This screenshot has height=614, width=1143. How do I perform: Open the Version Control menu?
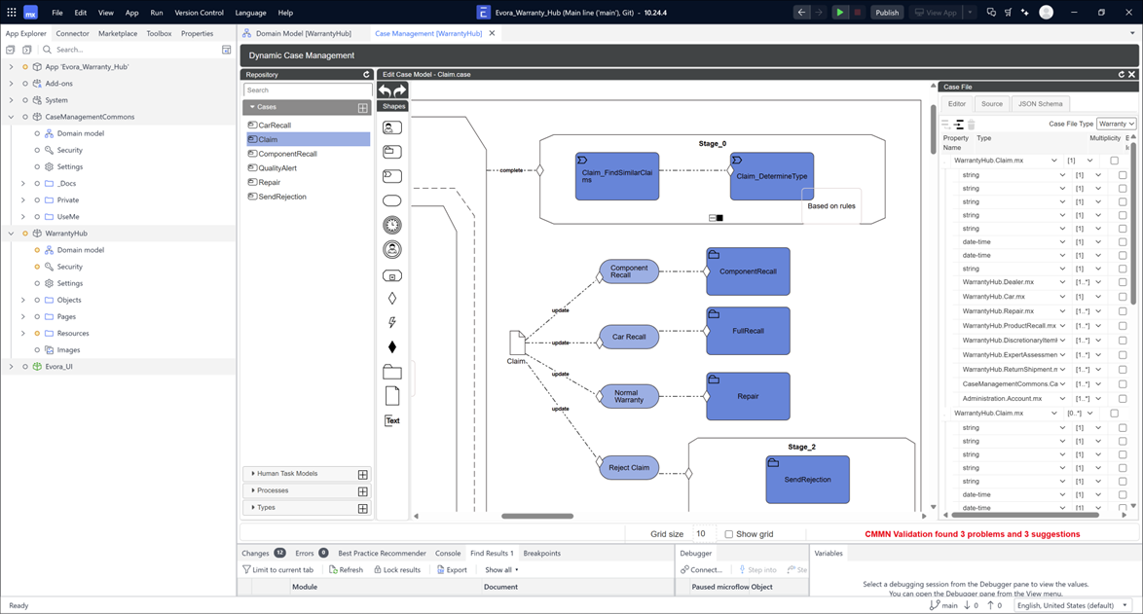(199, 13)
